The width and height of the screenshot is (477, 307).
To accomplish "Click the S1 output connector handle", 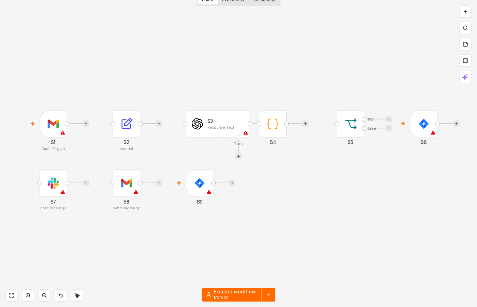I will (x=67, y=124).
